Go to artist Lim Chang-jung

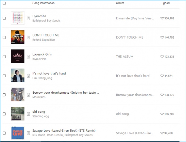pyautogui.click(x=42, y=78)
